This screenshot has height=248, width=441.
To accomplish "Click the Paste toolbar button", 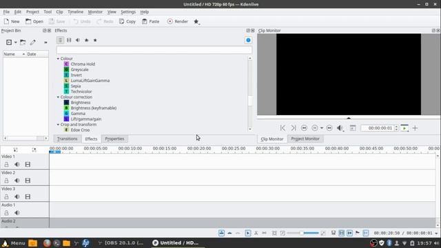I will pyautogui.click(x=150, y=21).
